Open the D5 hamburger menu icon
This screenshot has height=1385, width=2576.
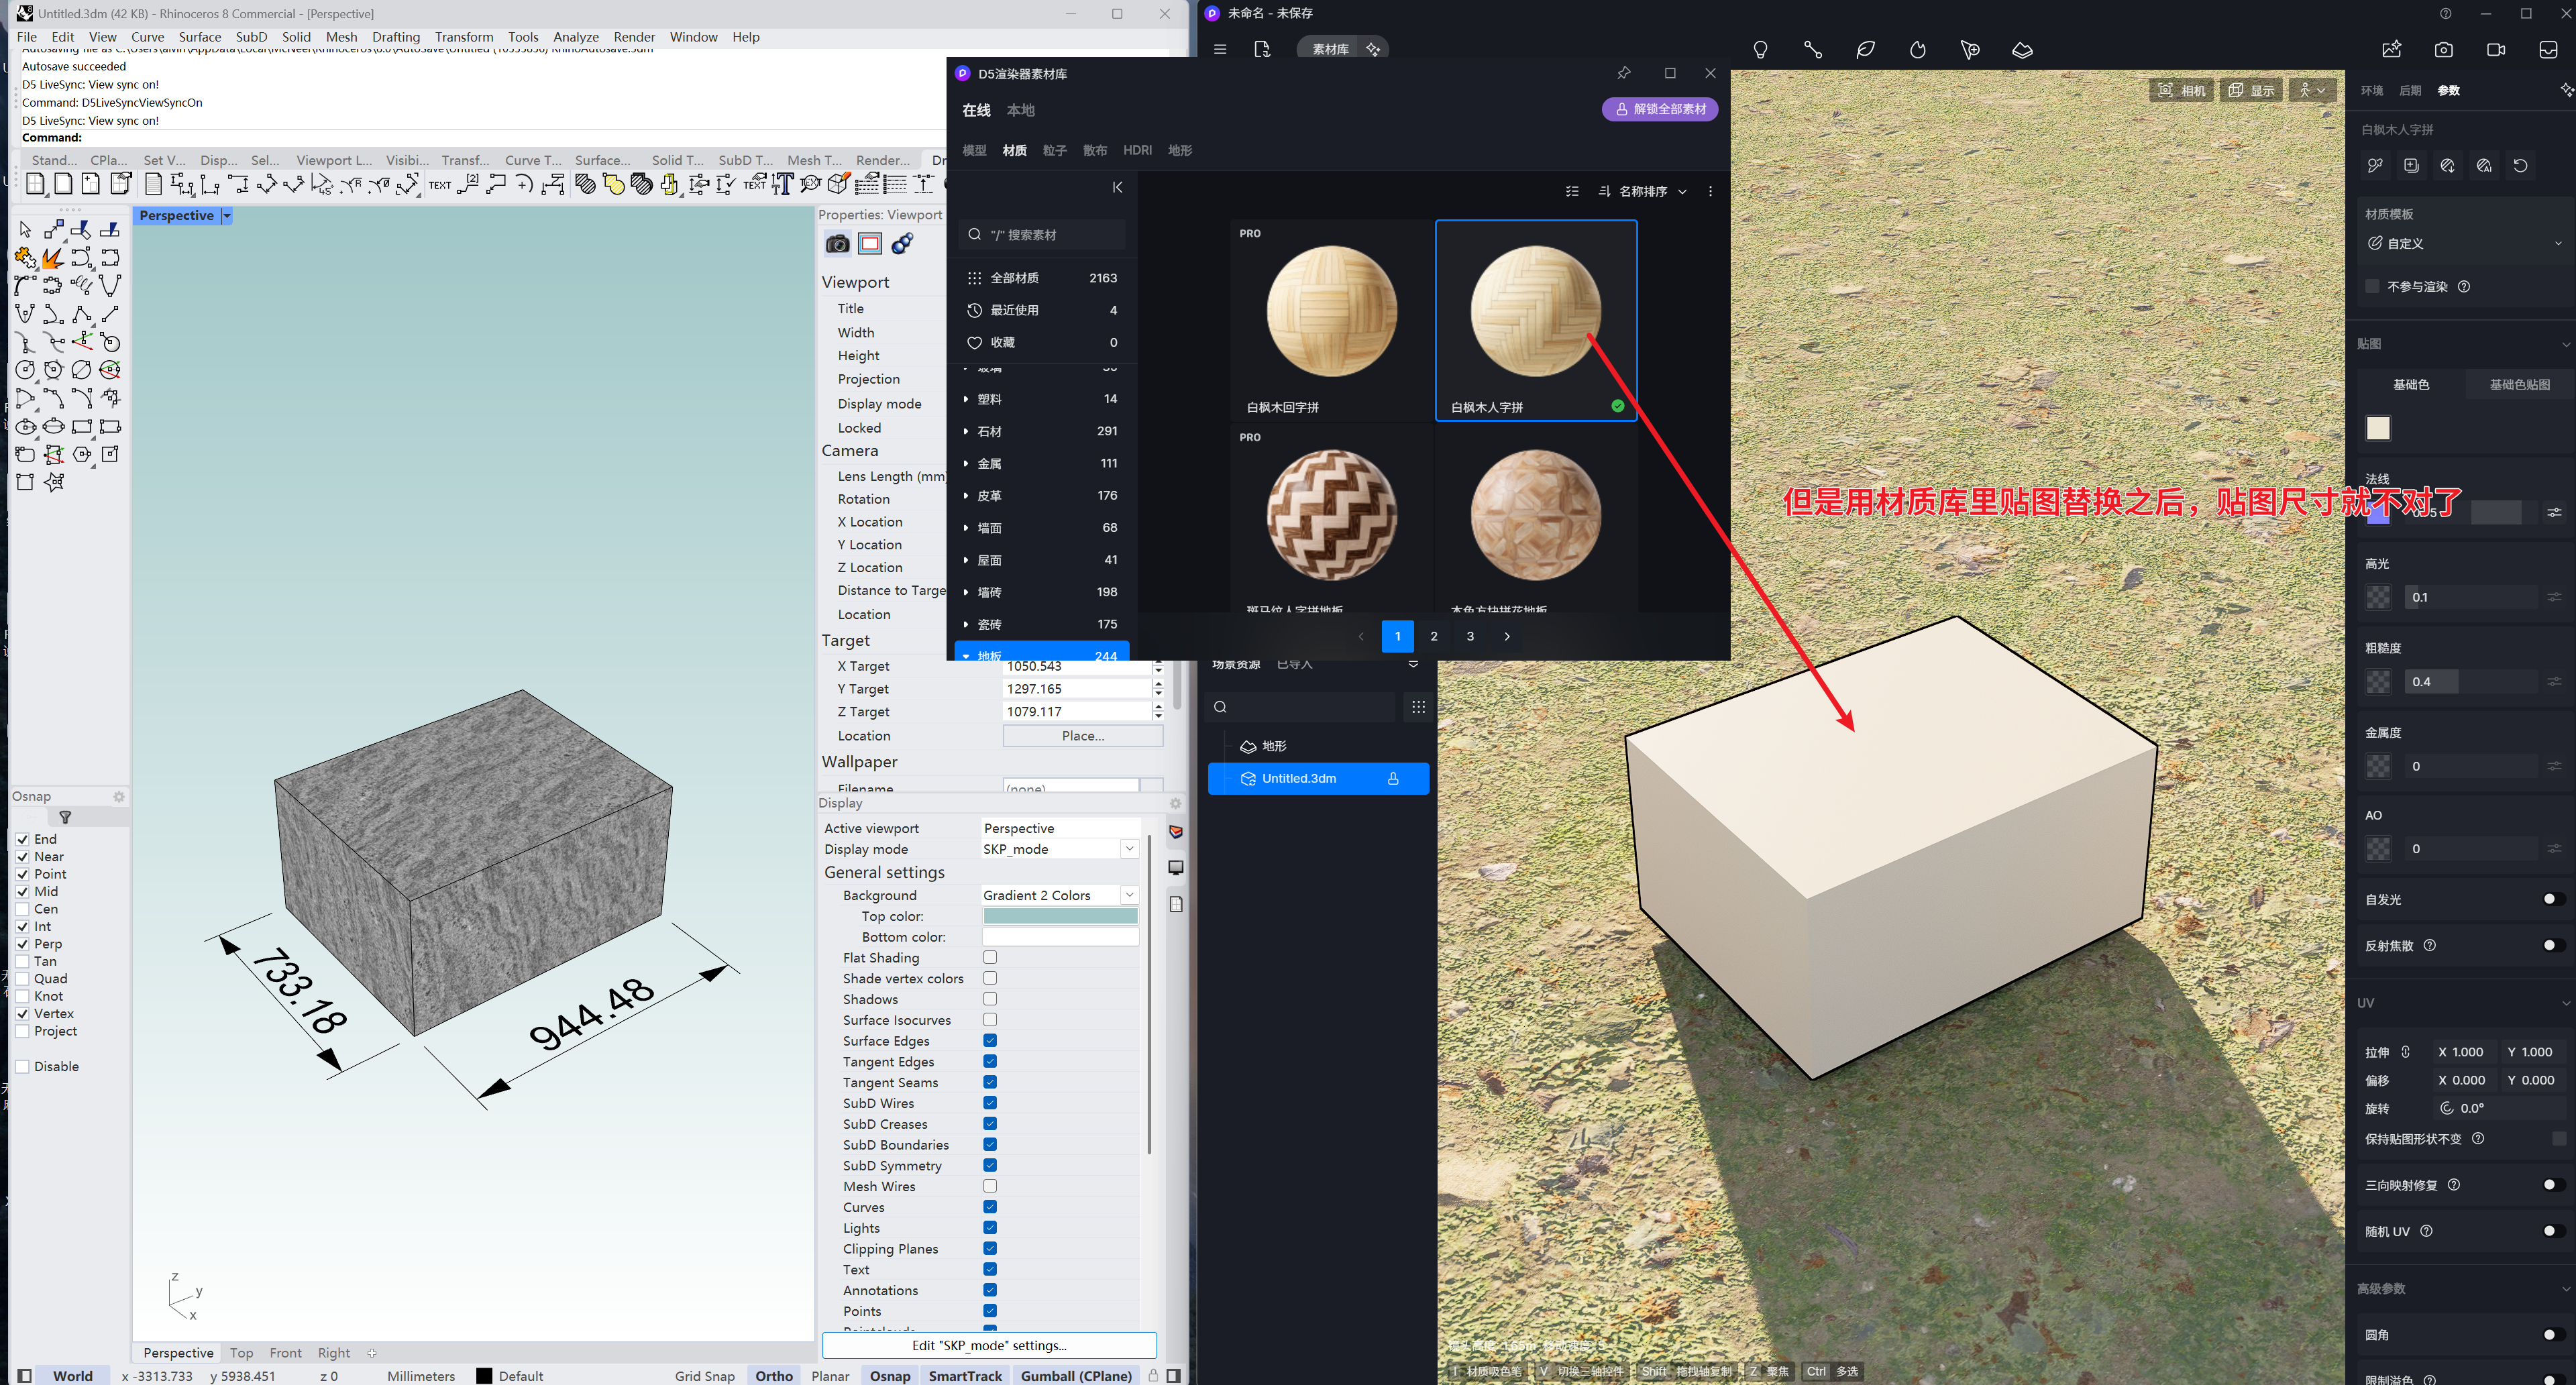(1220, 49)
